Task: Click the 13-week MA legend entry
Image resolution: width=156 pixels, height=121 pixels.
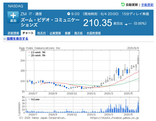Action: tap(37, 52)
